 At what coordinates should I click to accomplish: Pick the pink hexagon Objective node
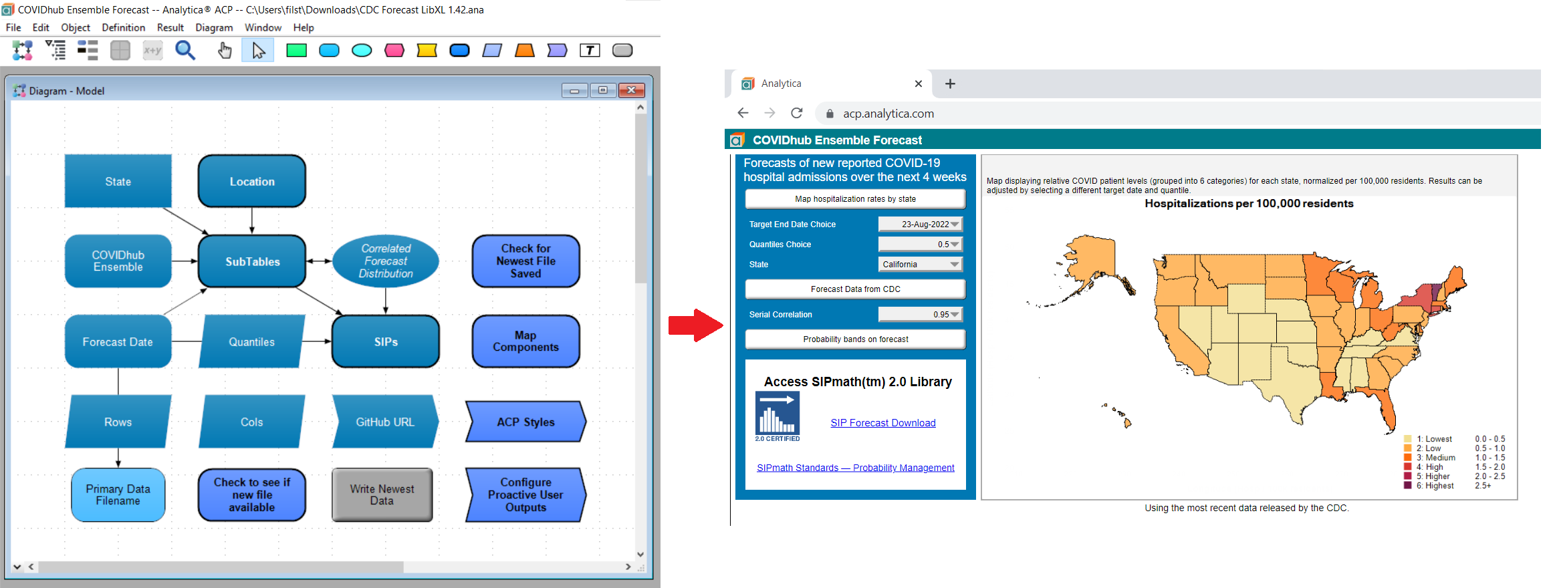pos(394,50)
